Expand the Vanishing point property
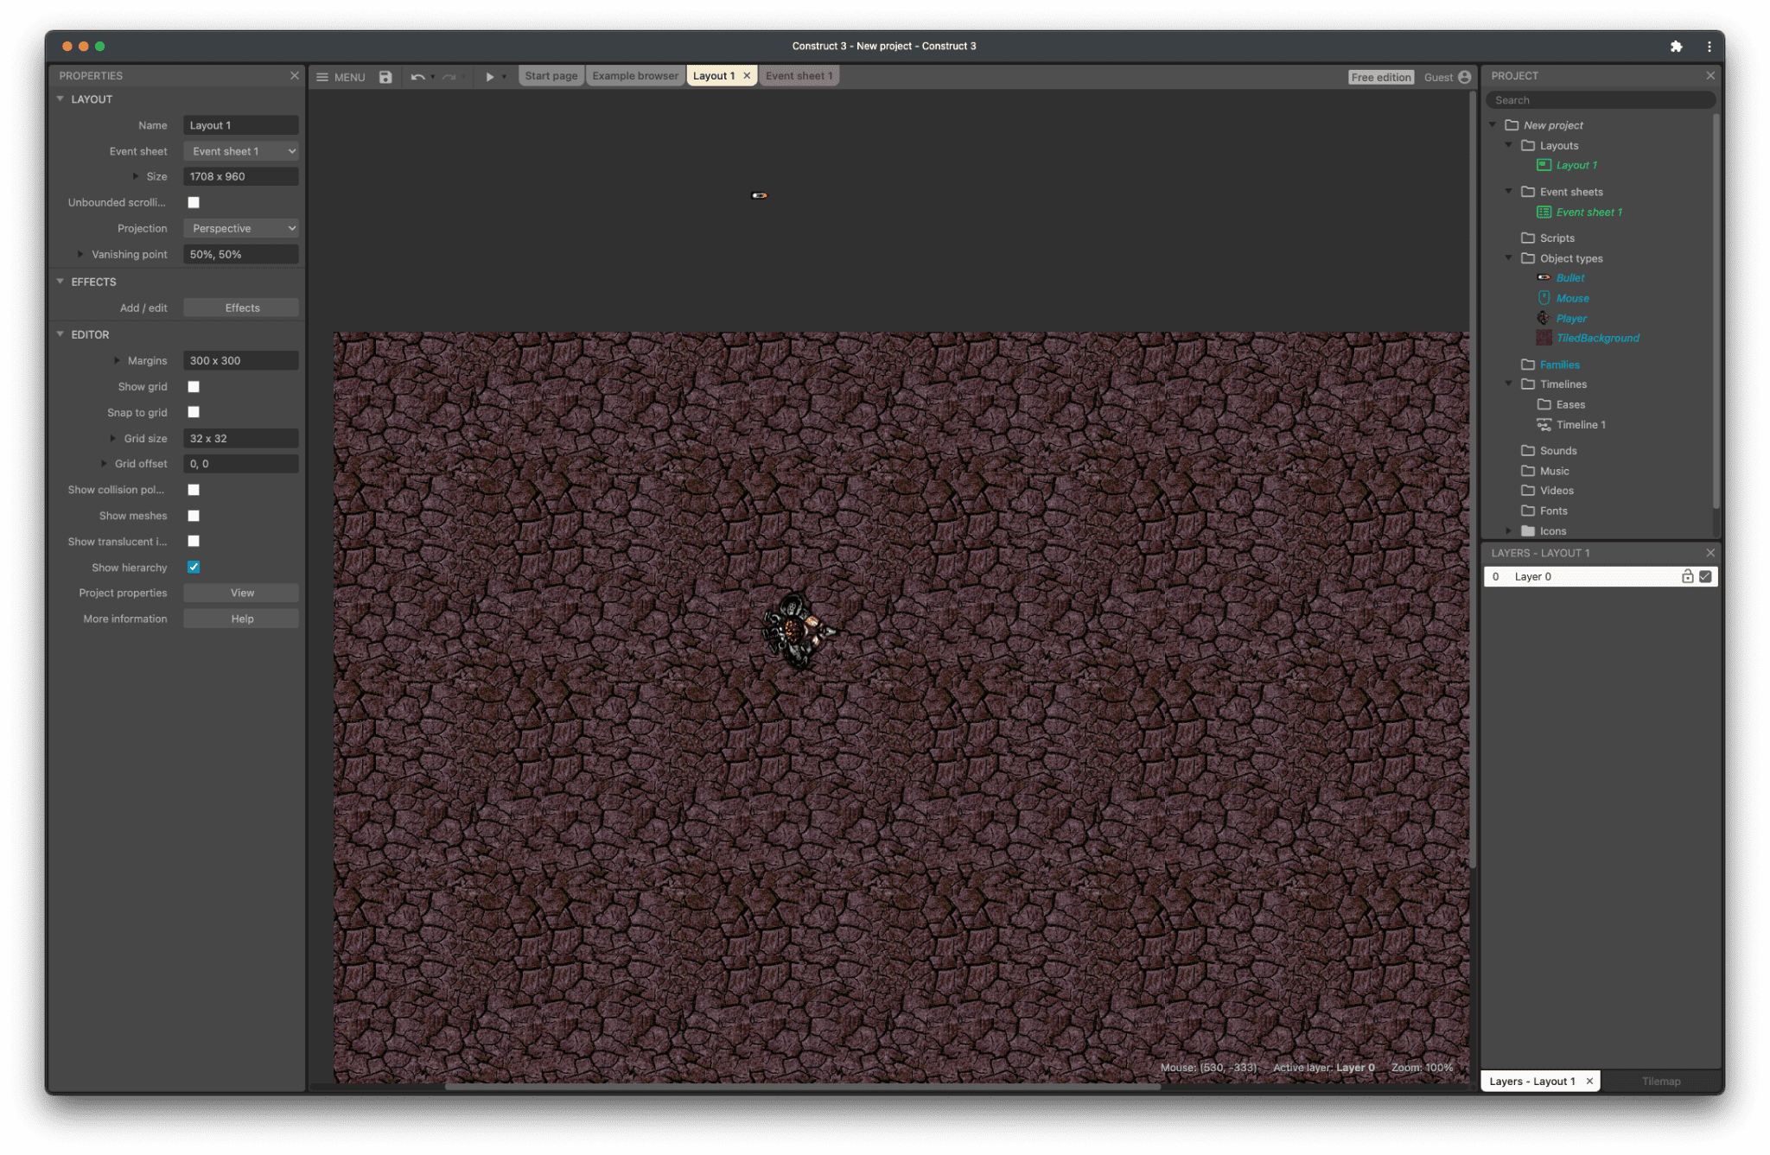 click(x=81, y=254)
